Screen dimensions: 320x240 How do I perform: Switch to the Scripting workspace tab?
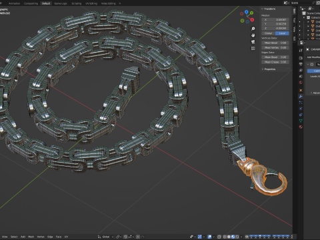point(77,3)
